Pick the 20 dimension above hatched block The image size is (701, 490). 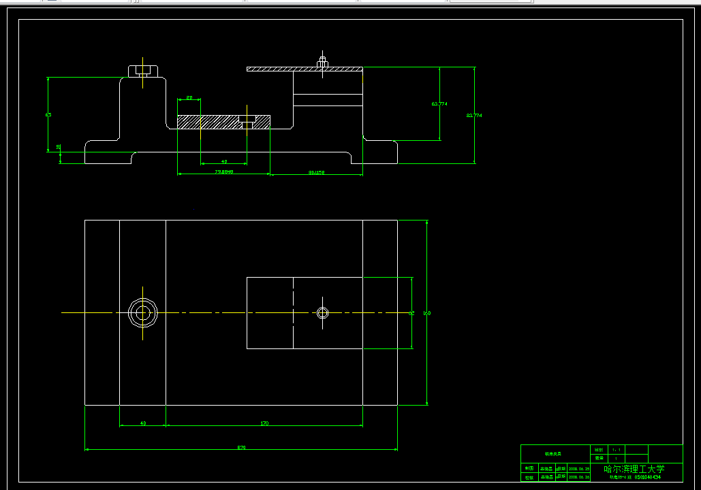pyautogui.click(x=189, y=97)
